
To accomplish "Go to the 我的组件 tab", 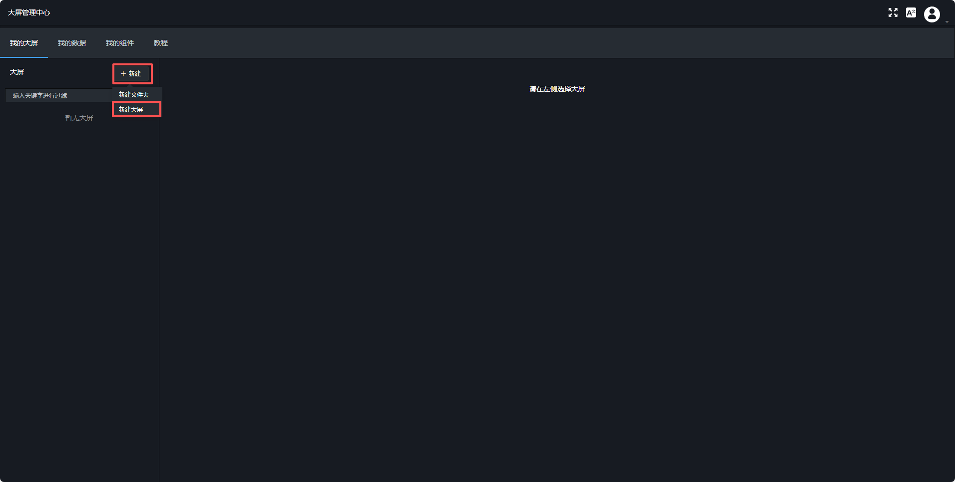I will [x=120, y=43].
